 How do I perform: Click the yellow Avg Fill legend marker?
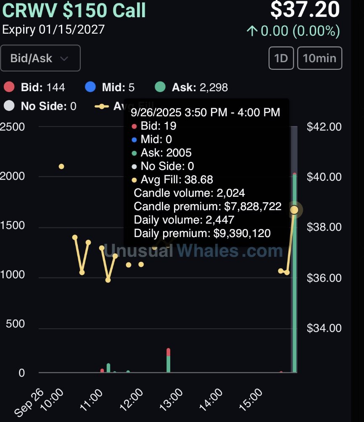point(101,106)
